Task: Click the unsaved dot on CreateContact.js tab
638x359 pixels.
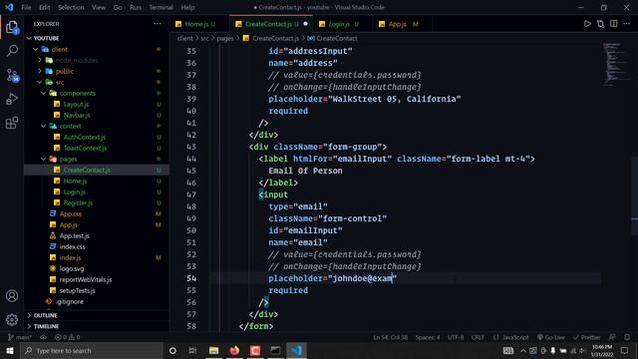Action: coord(306,24)
